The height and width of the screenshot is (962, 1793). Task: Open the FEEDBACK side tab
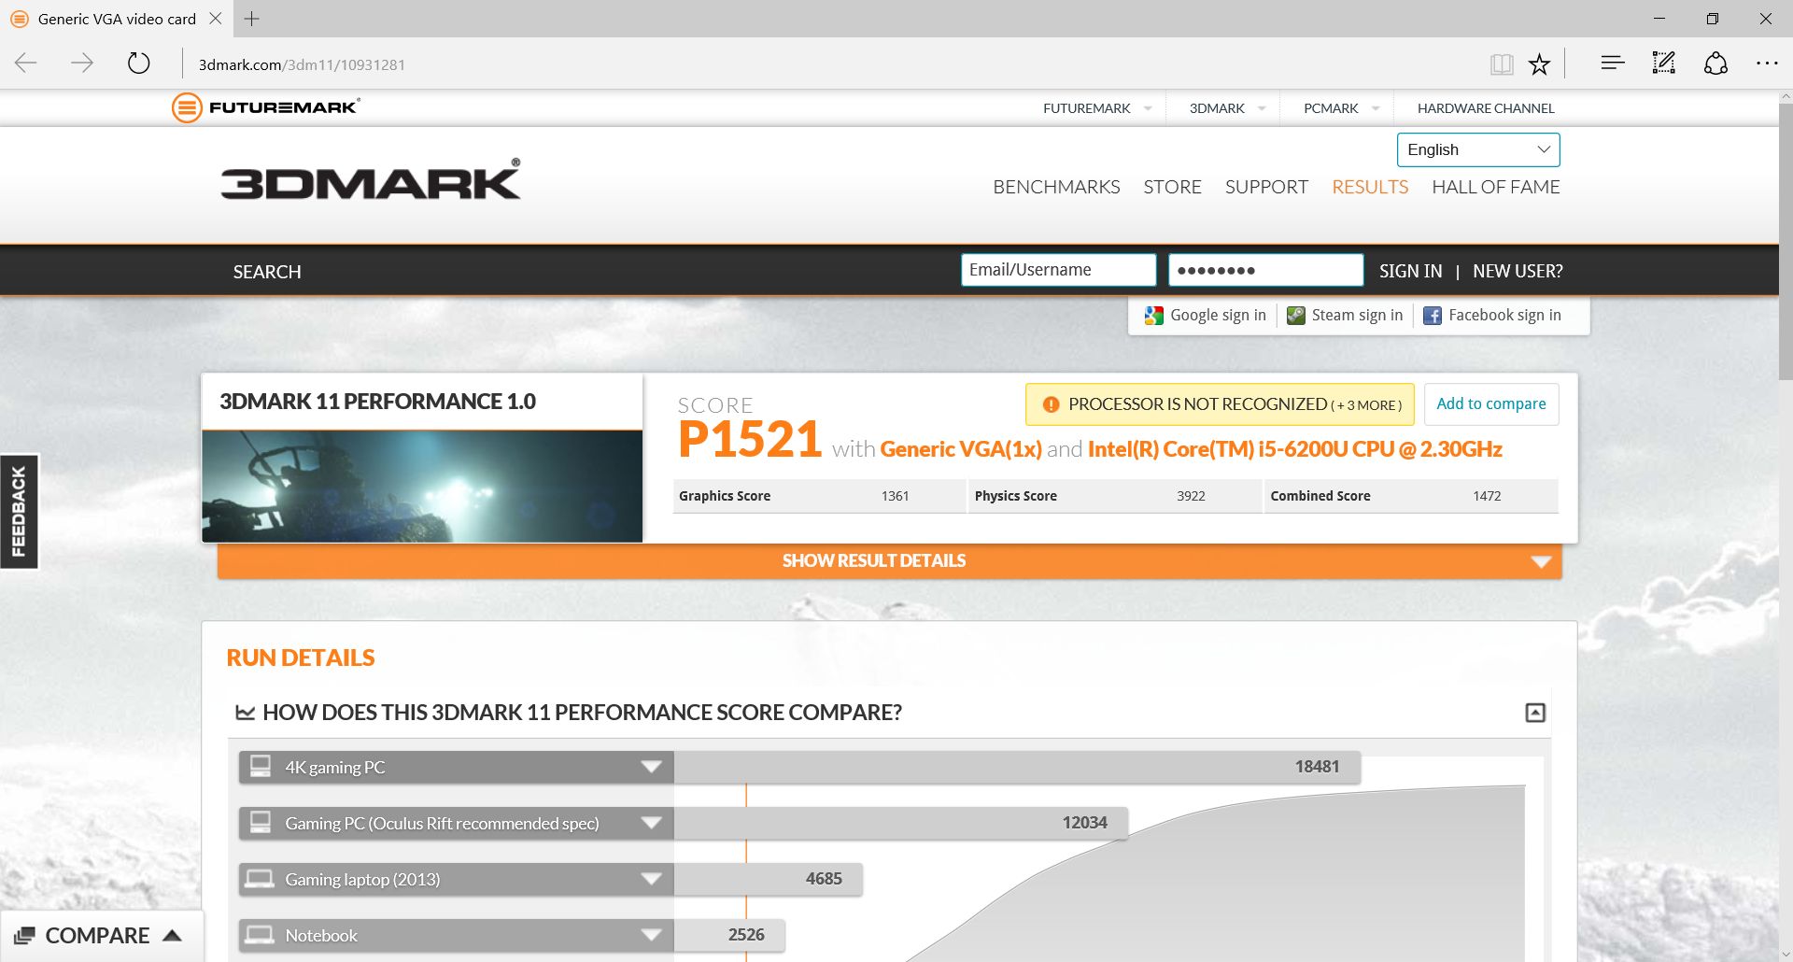tap(19, 512)
